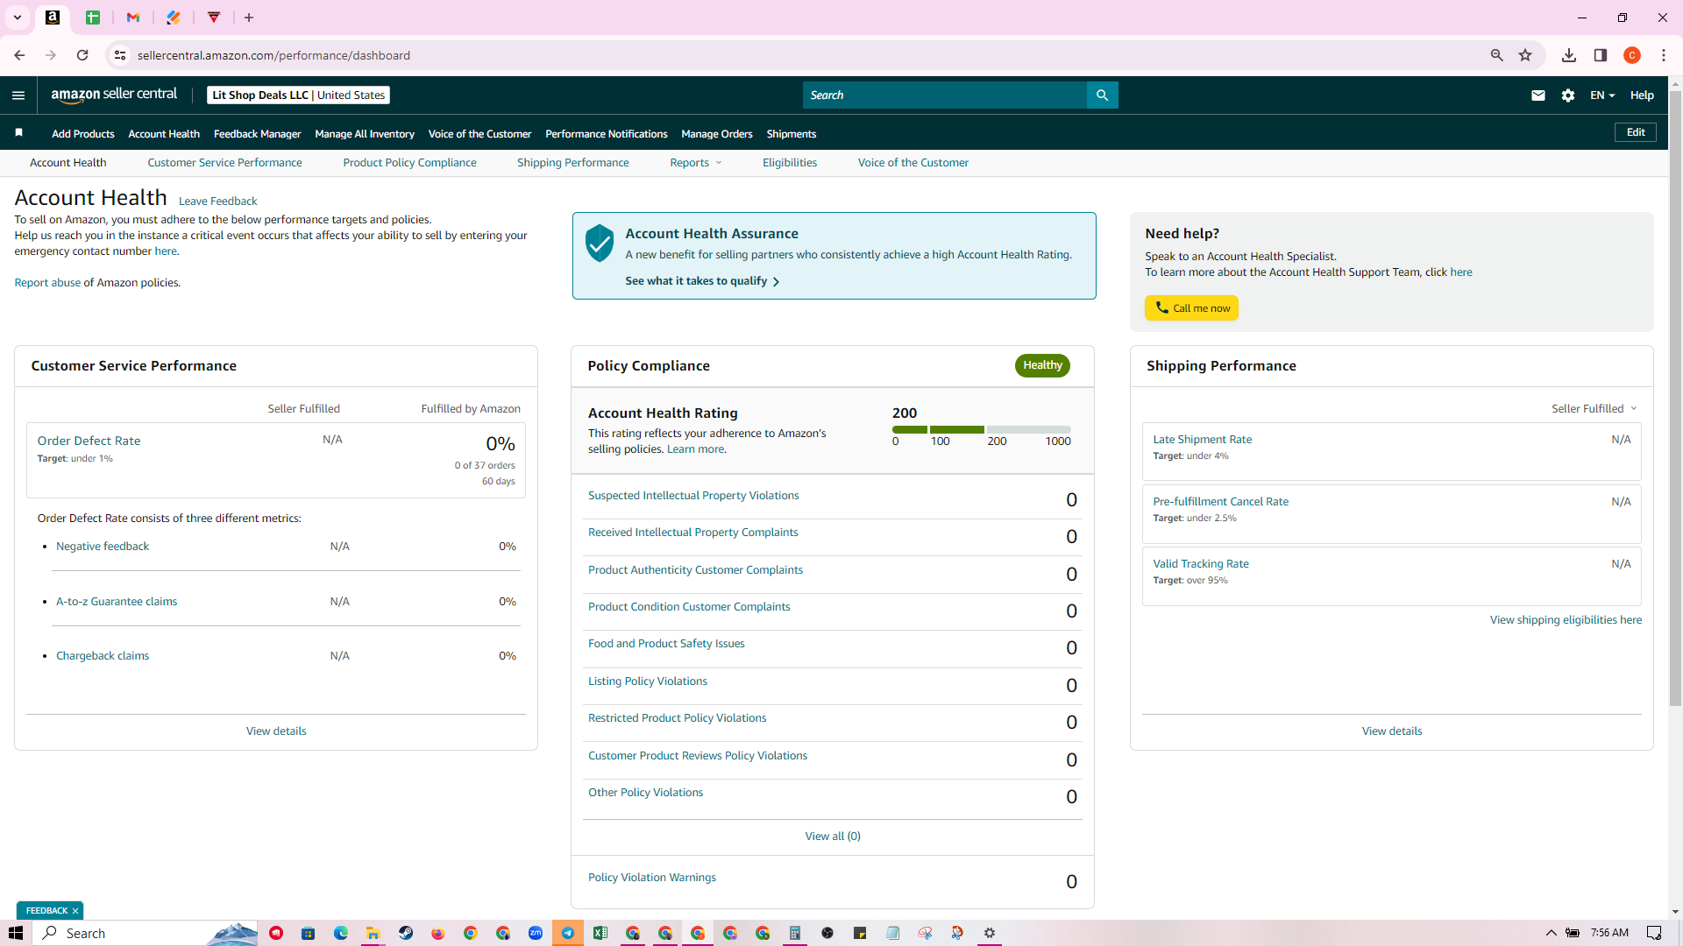The width and height of the screenshot is (1683, 946).
Task: Click View all (0) policy violations
Action: click(833, 837)
